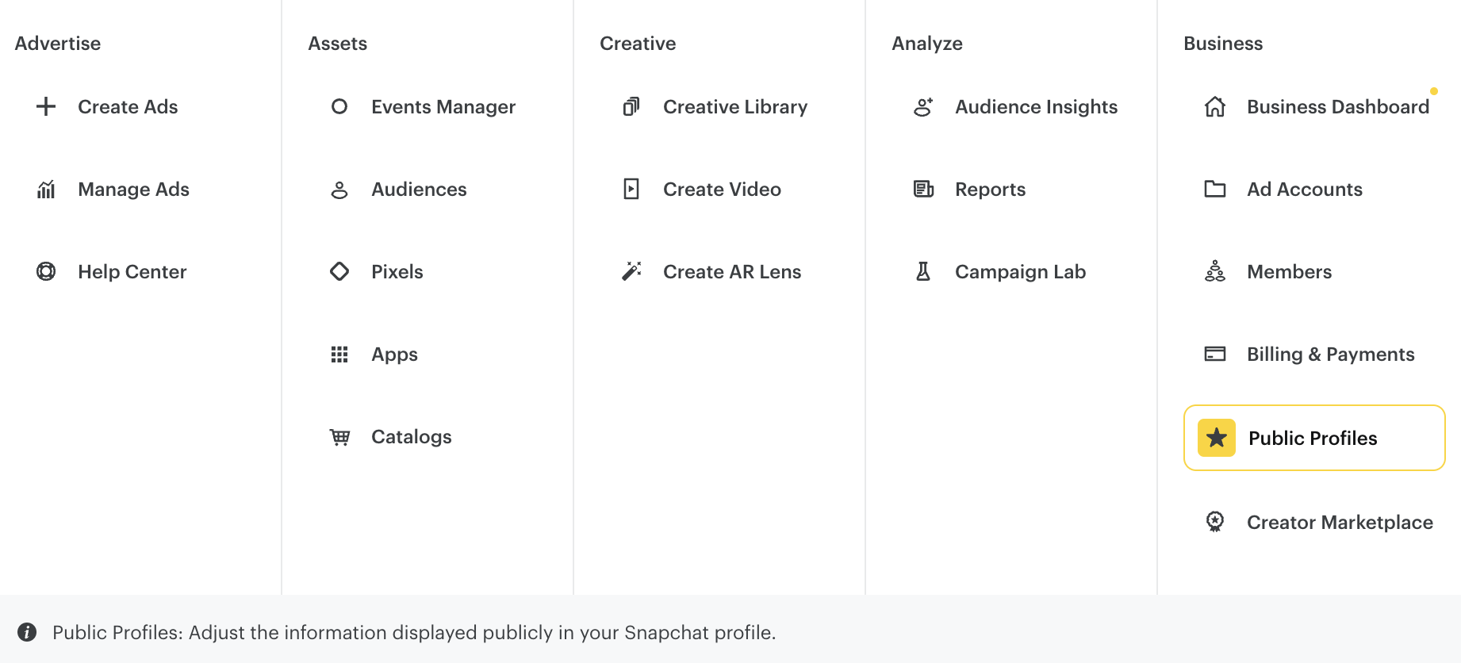Select the Create AR Lens wand icon
The height and width of the screenshot is (663, 1461).
[631, 271]
